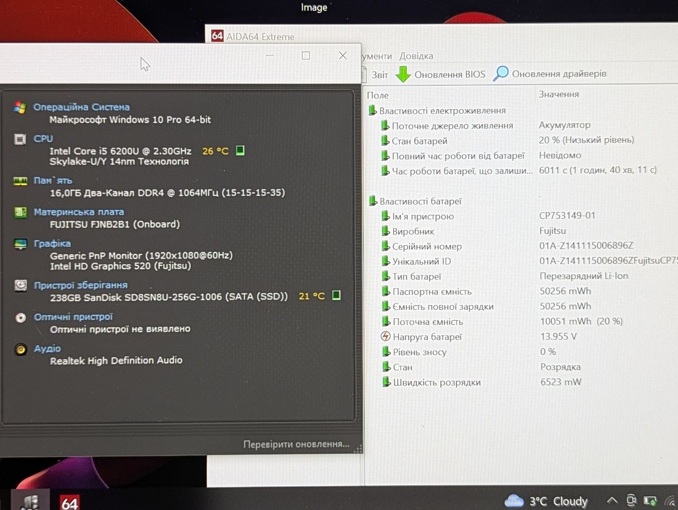Click the motherboard icon
This screenshot has width=678, height=510.
click(21, 212)
